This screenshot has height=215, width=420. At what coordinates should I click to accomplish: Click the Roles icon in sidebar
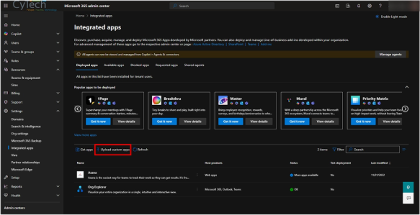coord(6,61)
